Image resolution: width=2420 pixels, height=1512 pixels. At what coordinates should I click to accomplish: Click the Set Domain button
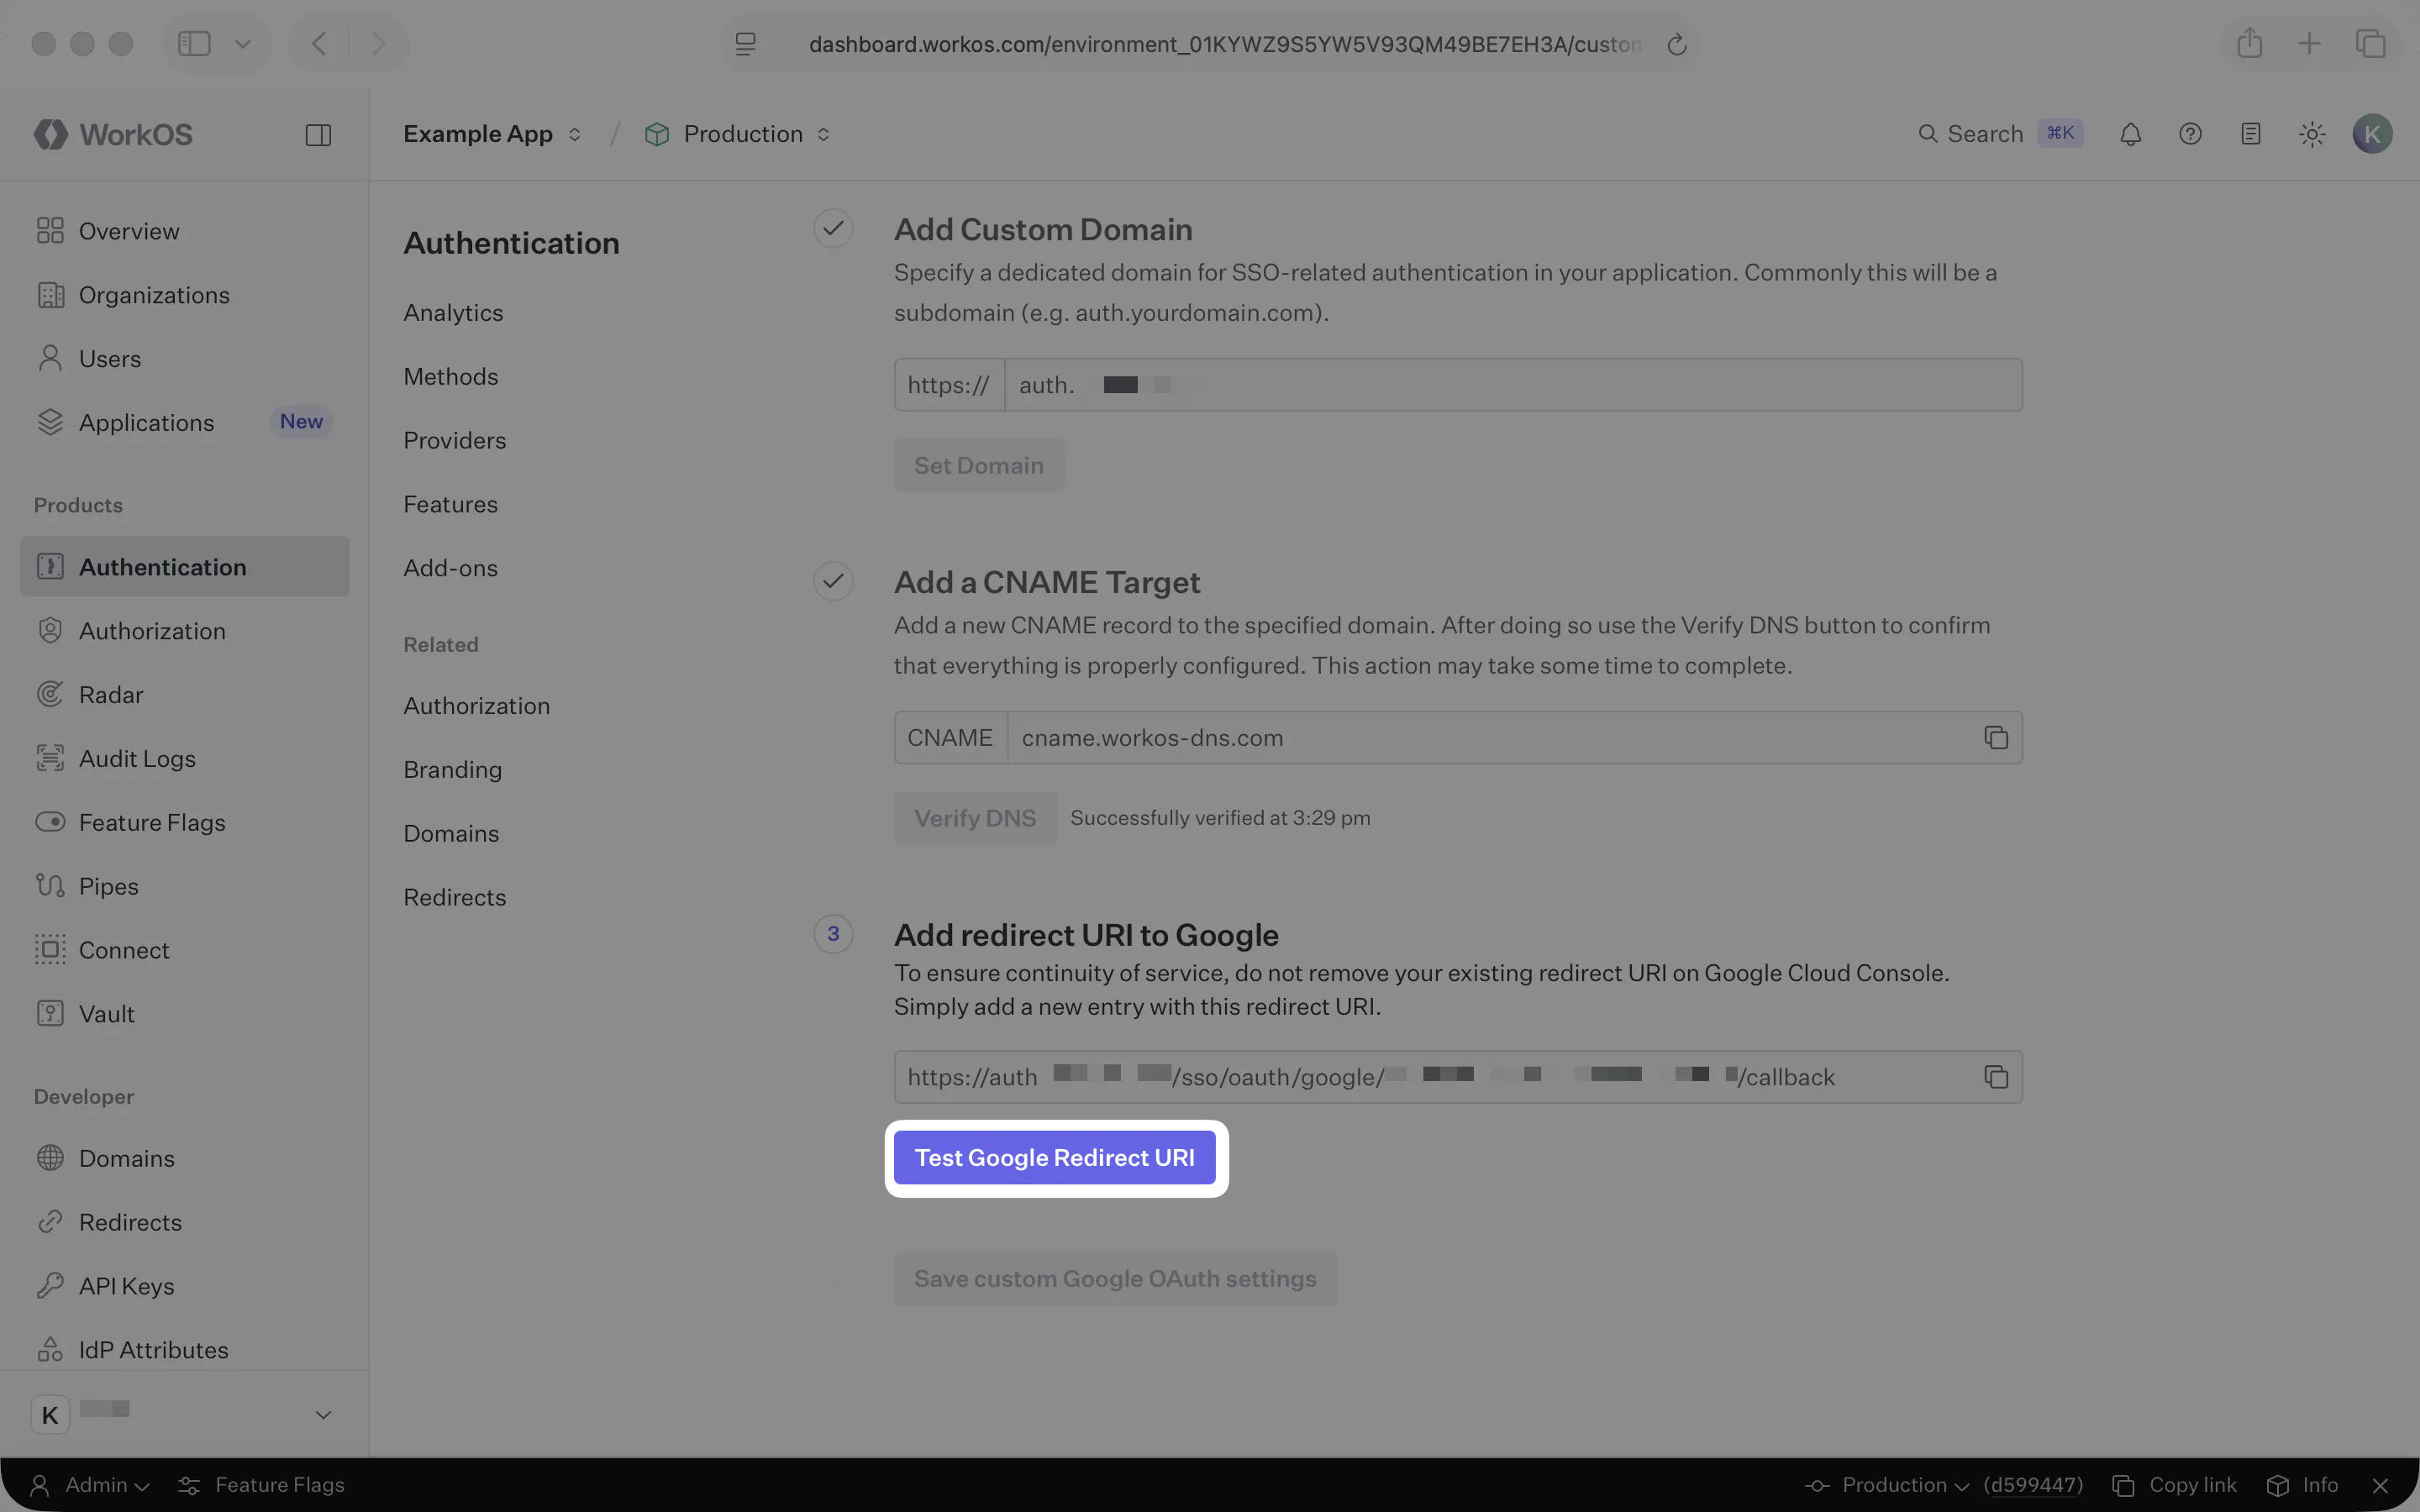pyautogui.click(x=979, y=466)
